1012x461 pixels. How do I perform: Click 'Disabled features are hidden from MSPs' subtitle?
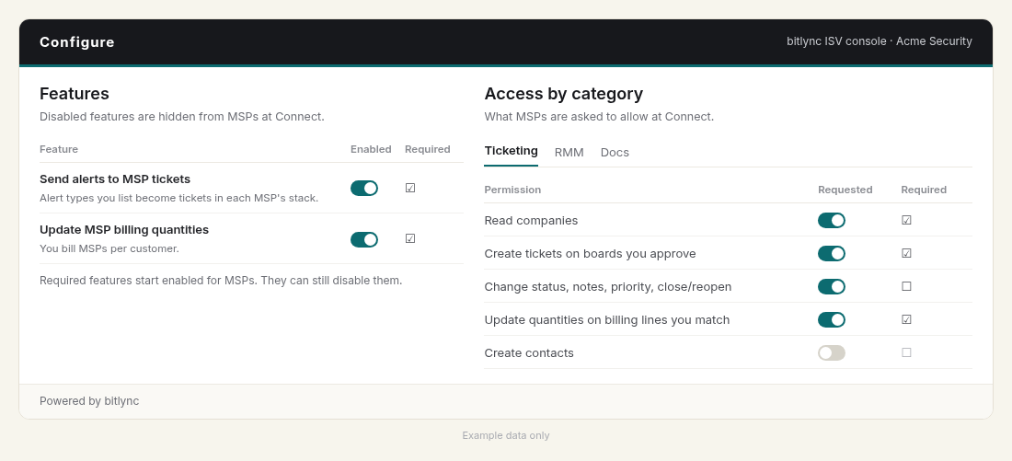182,117
